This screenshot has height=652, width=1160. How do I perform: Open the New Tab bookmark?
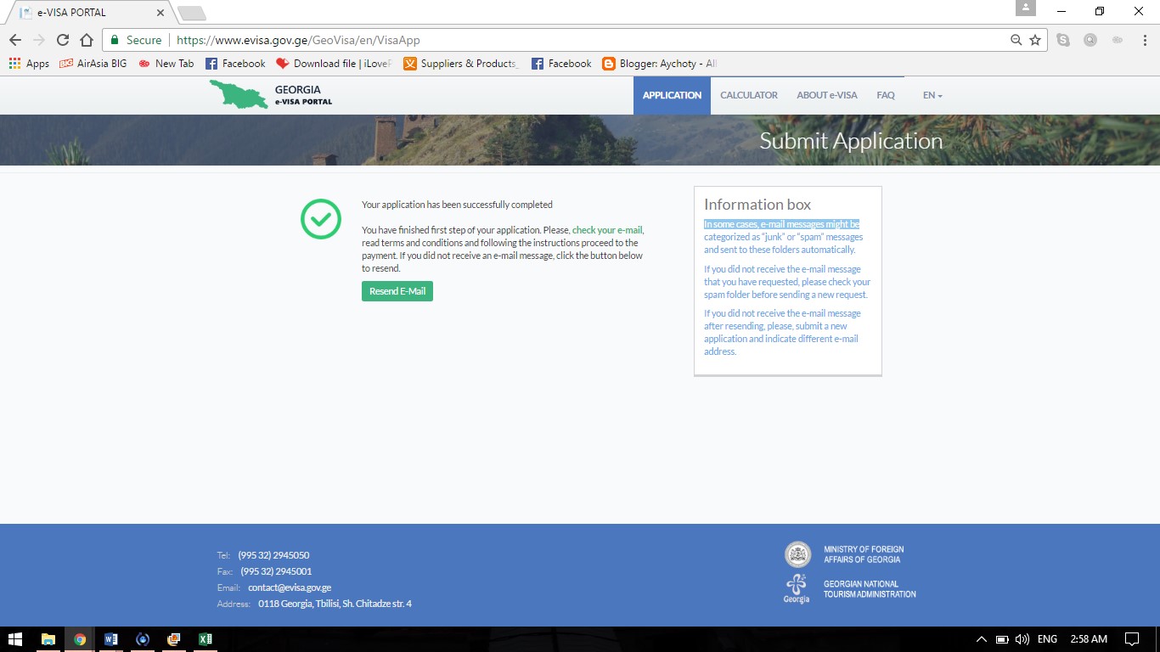pos(166,64)
